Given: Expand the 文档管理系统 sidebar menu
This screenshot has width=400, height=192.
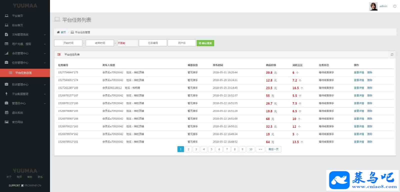Looking at the screenshot, I should coord(25,34).
